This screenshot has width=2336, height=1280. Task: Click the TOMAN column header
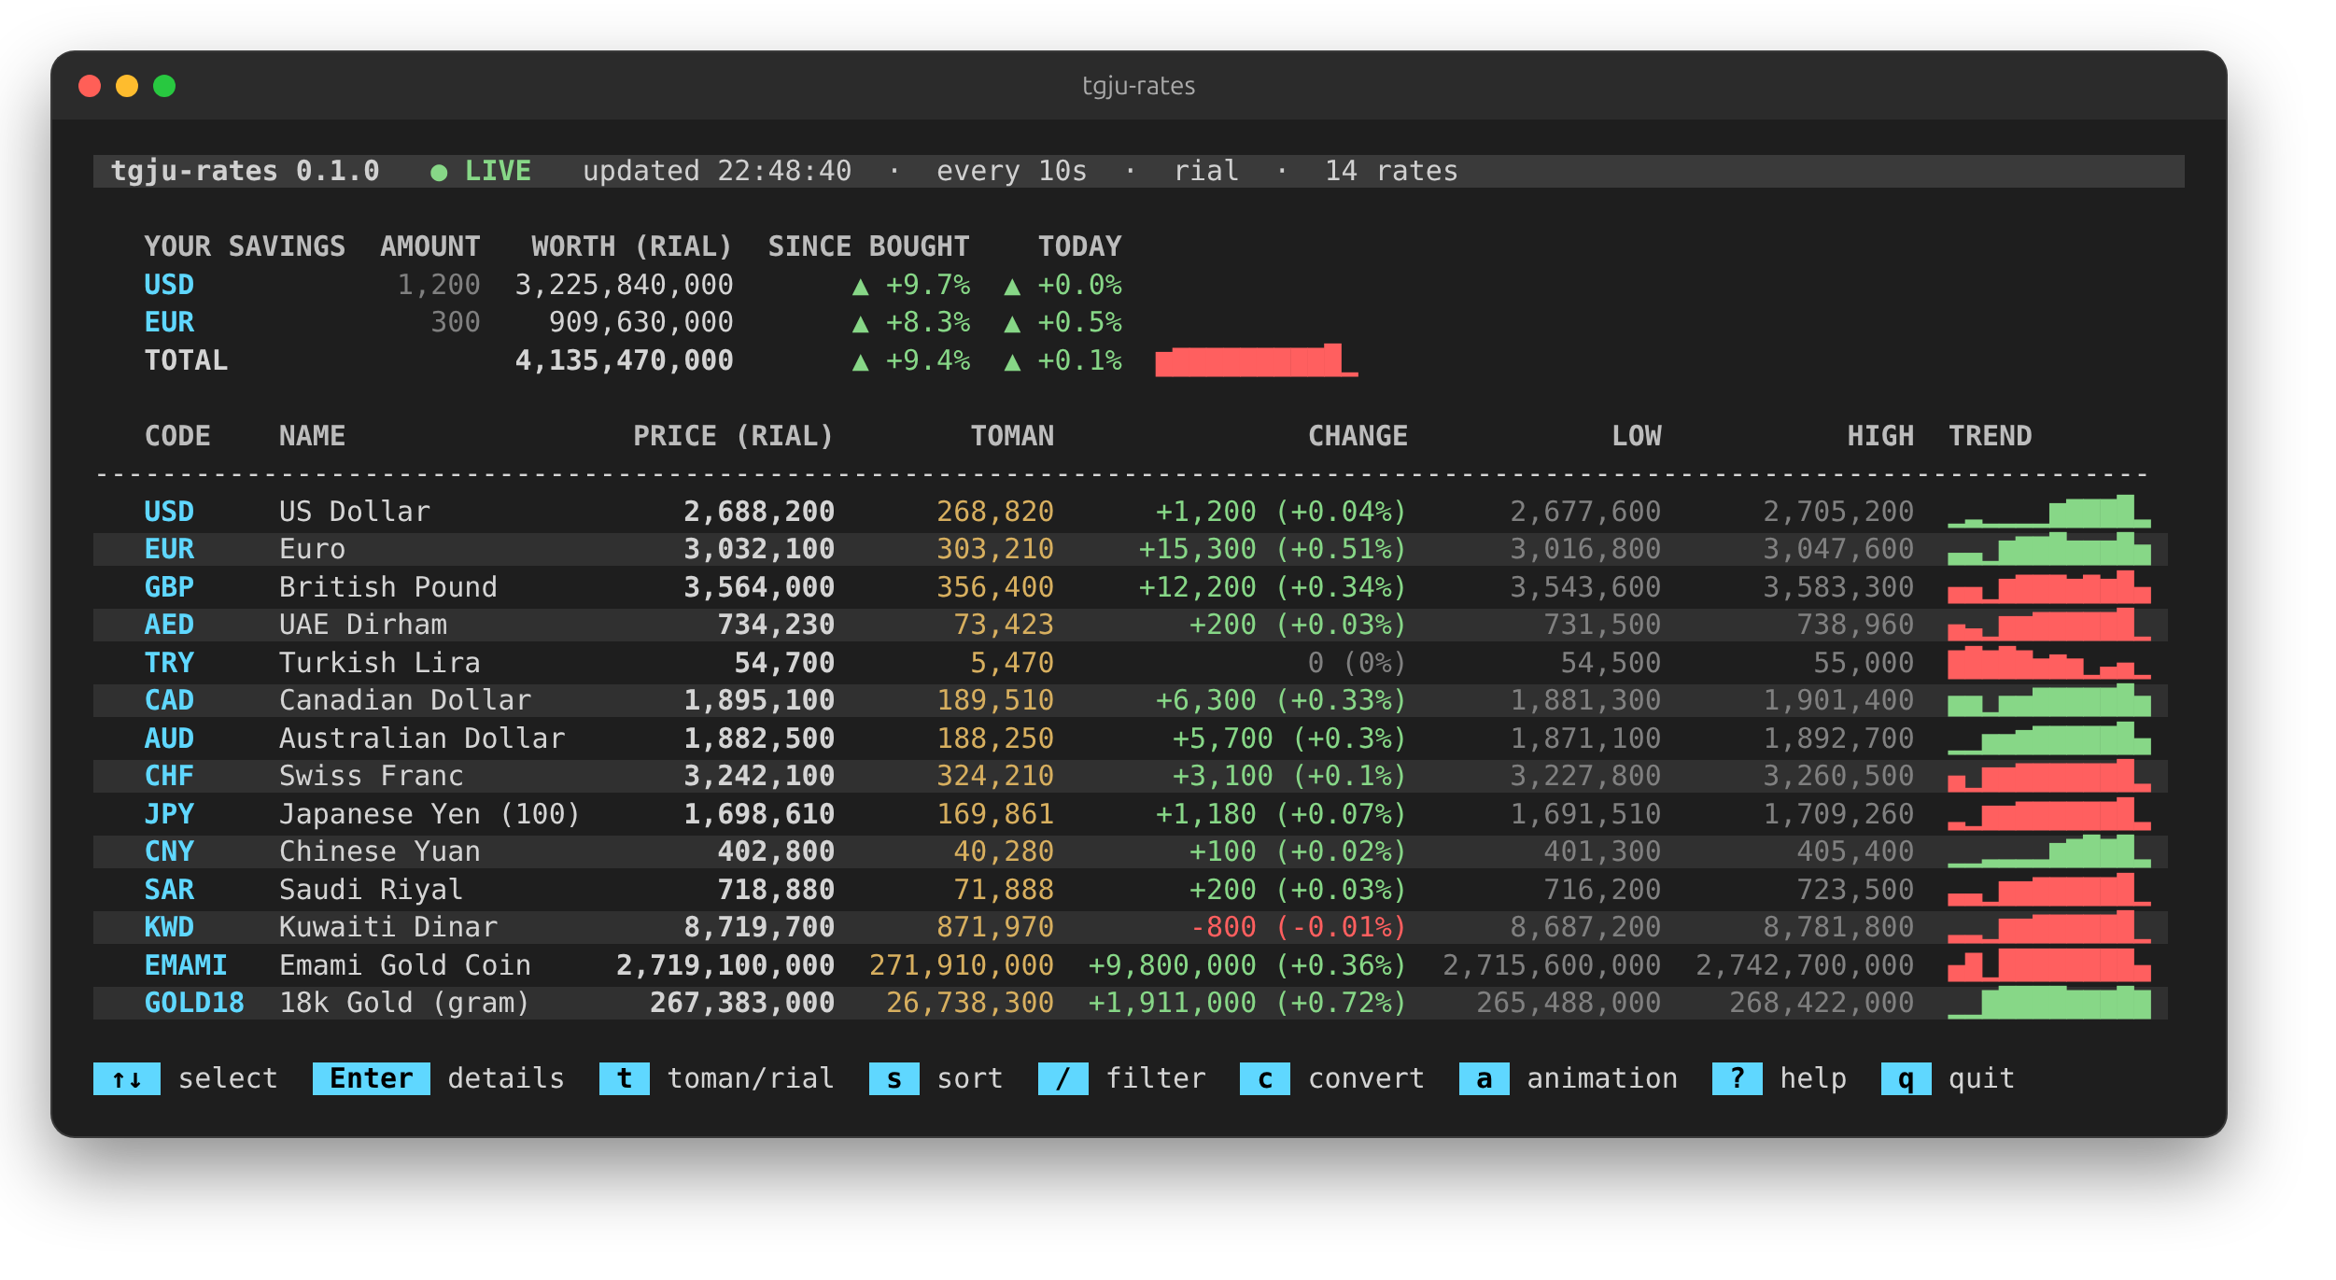tap(1012, 436)
